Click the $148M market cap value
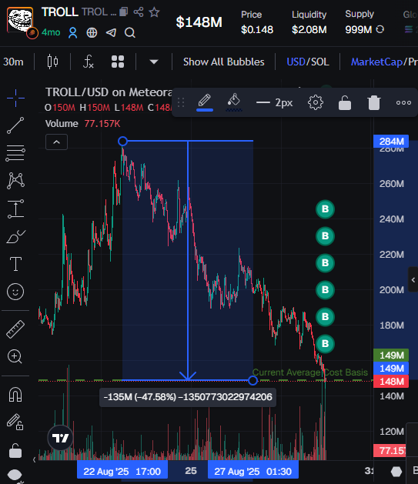 199,22
